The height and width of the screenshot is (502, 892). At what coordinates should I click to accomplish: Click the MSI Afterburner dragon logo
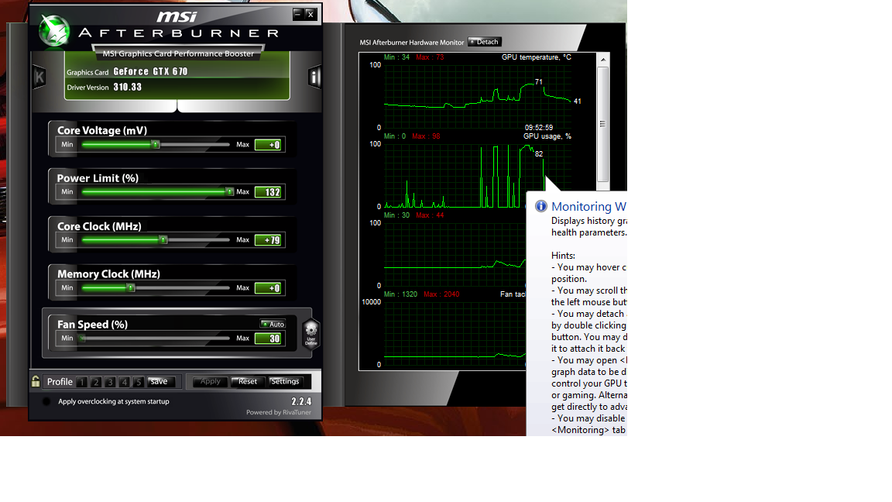(55, 29)
